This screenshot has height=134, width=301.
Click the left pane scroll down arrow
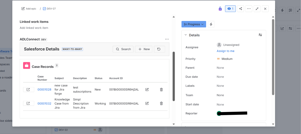pos(174,124)
